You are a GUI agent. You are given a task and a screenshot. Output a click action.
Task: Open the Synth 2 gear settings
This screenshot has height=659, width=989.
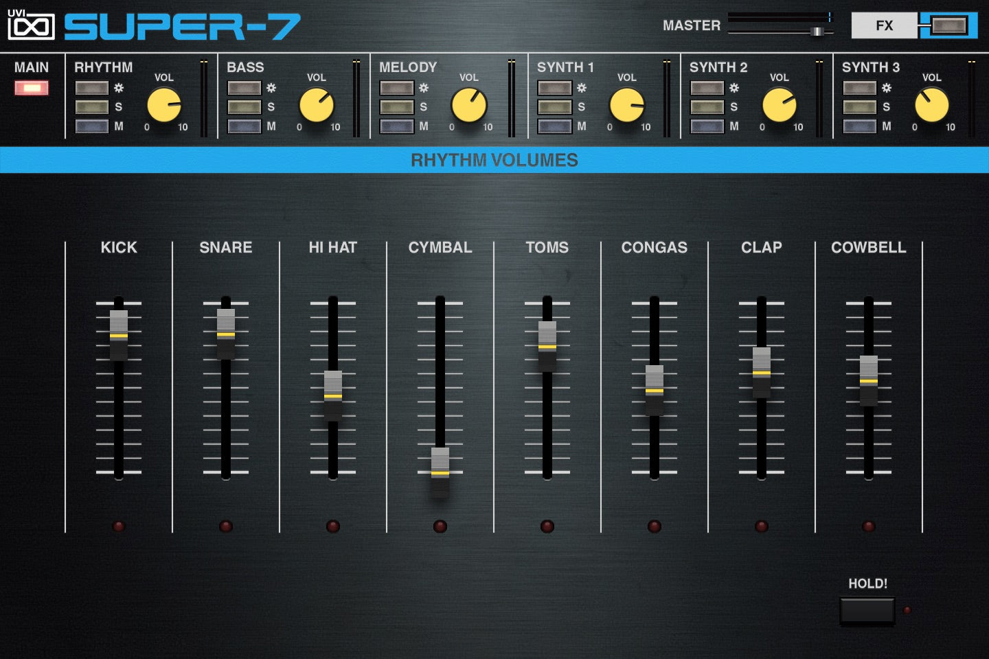pos(707,88)
